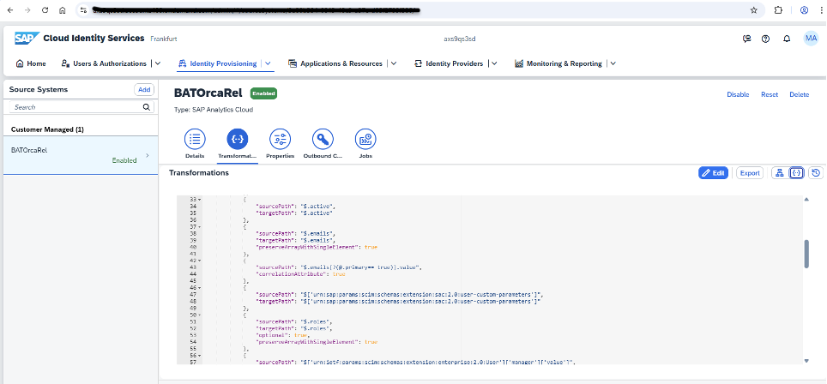Image resolution: width=827 pixels, height=384 pixels.
Task: Click the "correlationAttribute" line 44 in code
Action: (300, 274)
